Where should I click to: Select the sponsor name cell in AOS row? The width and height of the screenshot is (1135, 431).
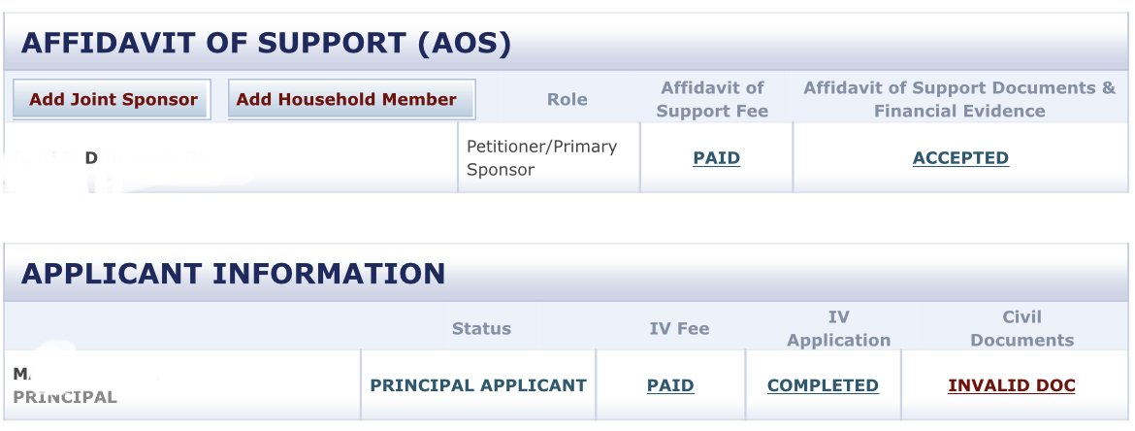[229, 158]
